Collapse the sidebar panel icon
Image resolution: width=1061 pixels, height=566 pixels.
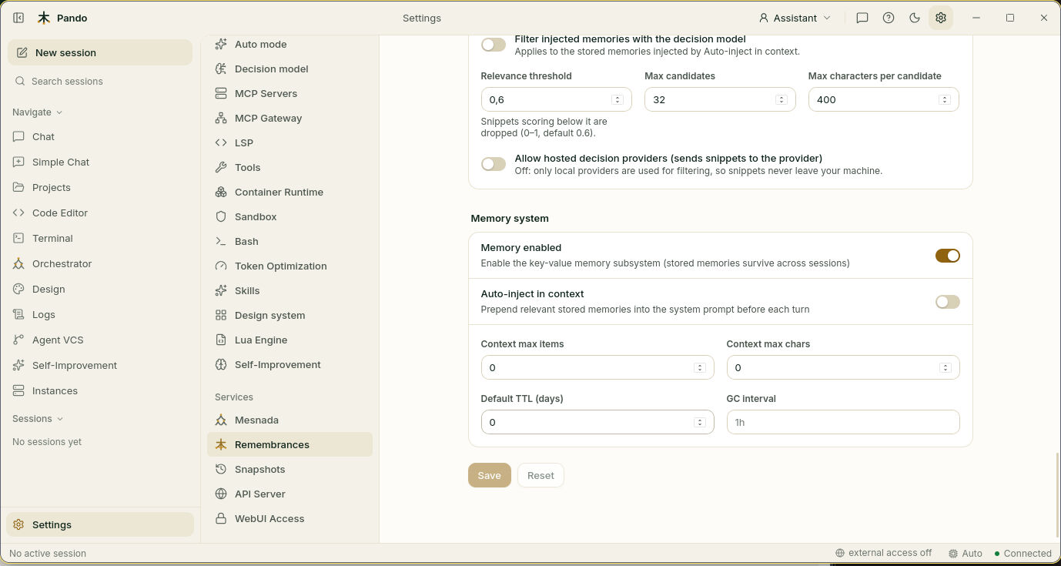click(18, 18)
